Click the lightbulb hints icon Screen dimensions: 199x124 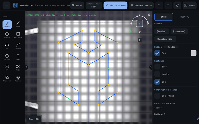pyautogui.click(x=177, y=5)
